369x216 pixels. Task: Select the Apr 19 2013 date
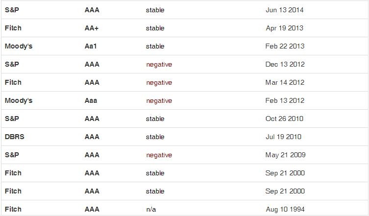[285, 28]
